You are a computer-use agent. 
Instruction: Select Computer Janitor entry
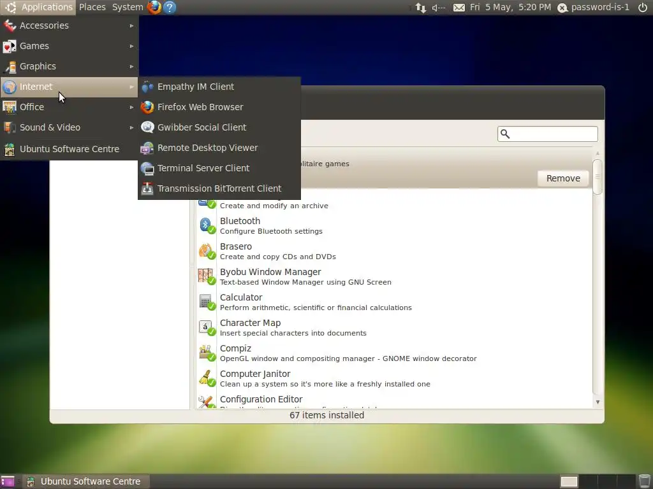pyautogui.click(x=394, y=378)
